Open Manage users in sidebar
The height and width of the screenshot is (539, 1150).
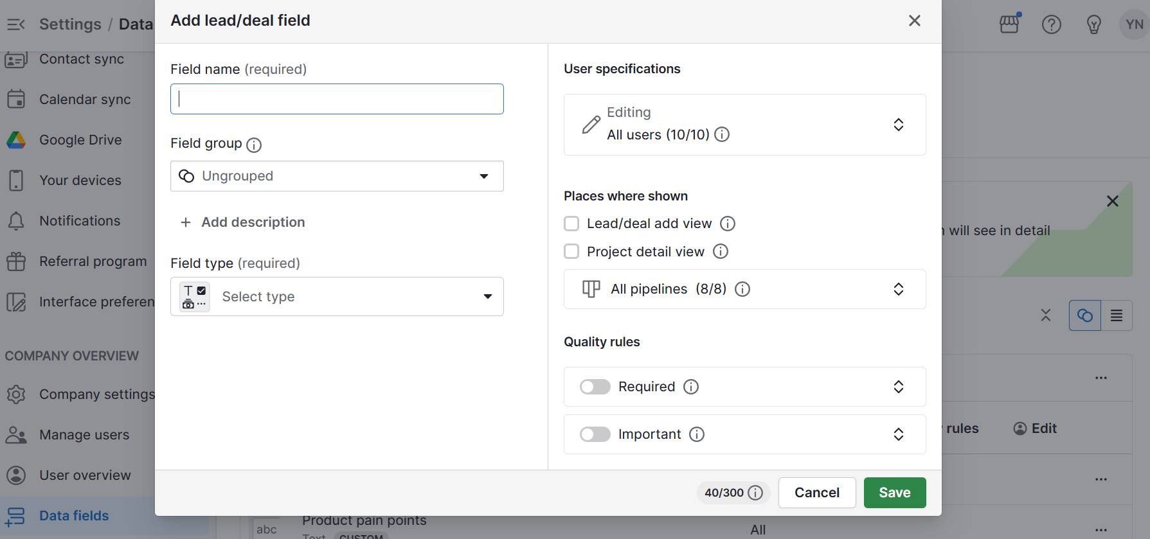[x=84, y=435]
